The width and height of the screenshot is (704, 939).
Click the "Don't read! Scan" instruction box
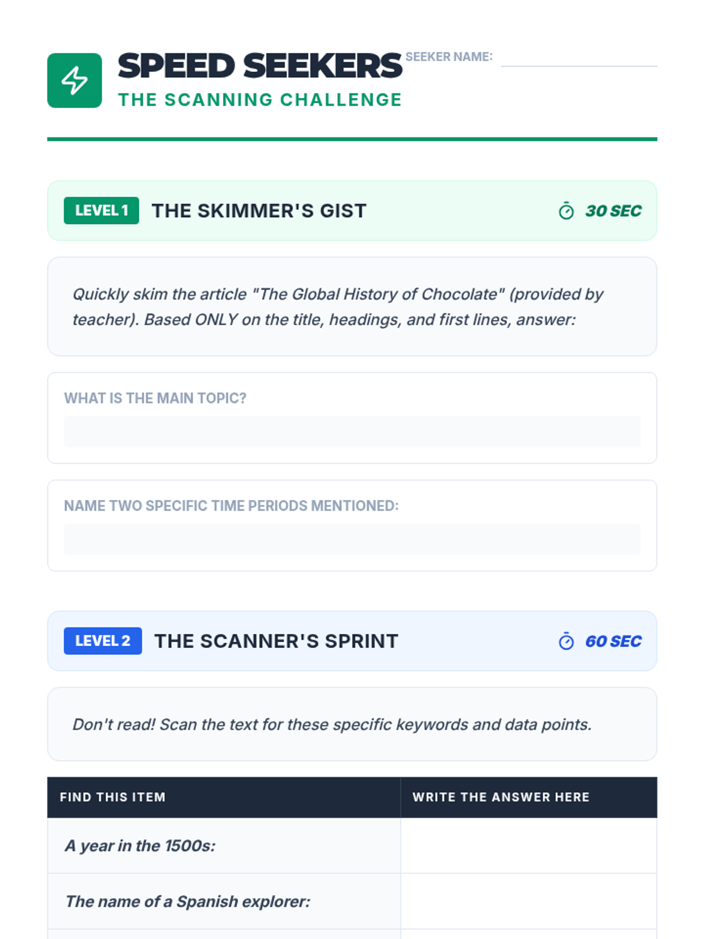click(x=352, y=724)
